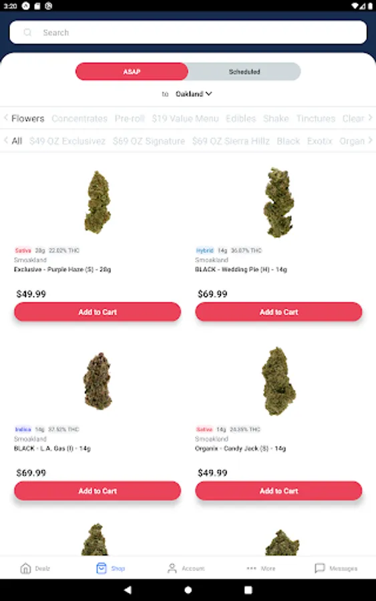Open the Account person icon
Screen dimensions: 376x601
point(172,568)
